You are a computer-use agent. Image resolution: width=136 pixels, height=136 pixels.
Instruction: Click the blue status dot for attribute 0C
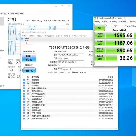24,110
